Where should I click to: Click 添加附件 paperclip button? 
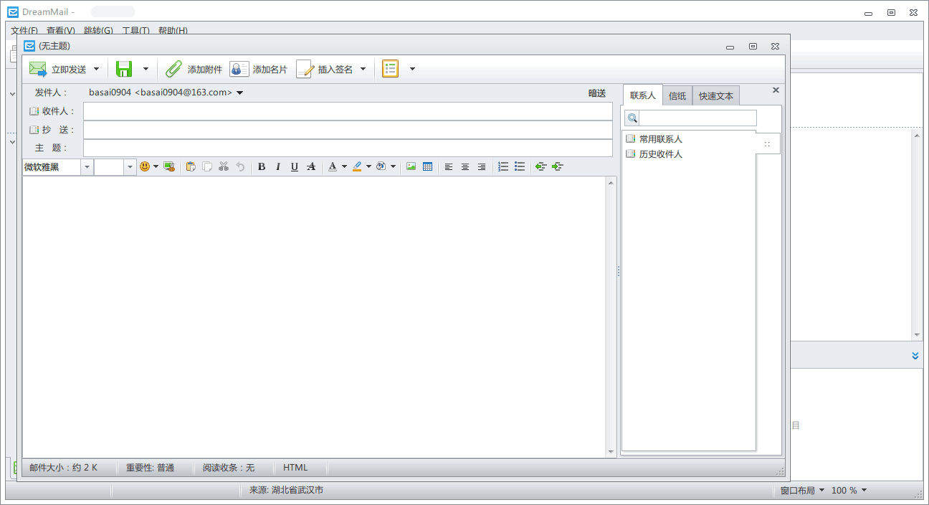click(x=194, y=69)
